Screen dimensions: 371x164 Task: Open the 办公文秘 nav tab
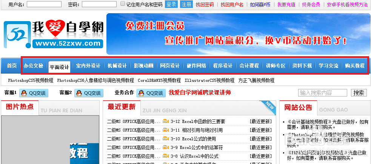tap(33, 66)
